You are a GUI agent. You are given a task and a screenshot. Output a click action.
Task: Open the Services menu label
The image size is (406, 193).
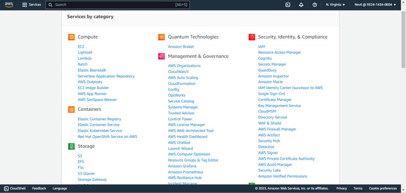click(35, 5)
